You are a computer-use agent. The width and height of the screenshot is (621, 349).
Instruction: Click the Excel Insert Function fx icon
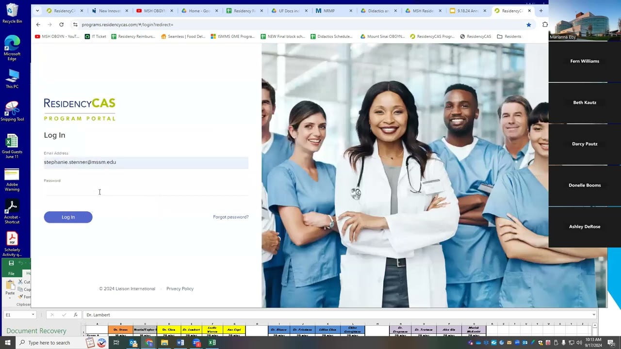75,315
